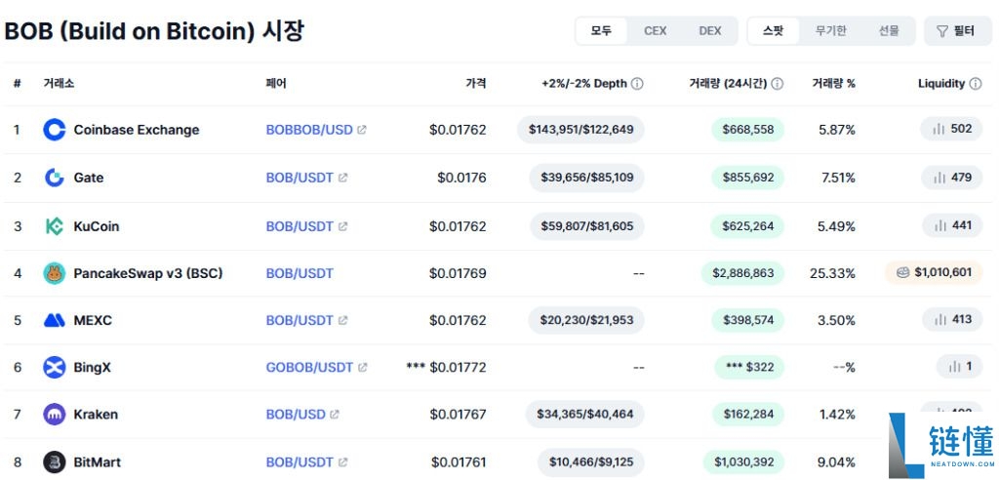This screenshot has height=480, width=999.
Task: Click the BingX logo icon
Action: pos(55,368)
